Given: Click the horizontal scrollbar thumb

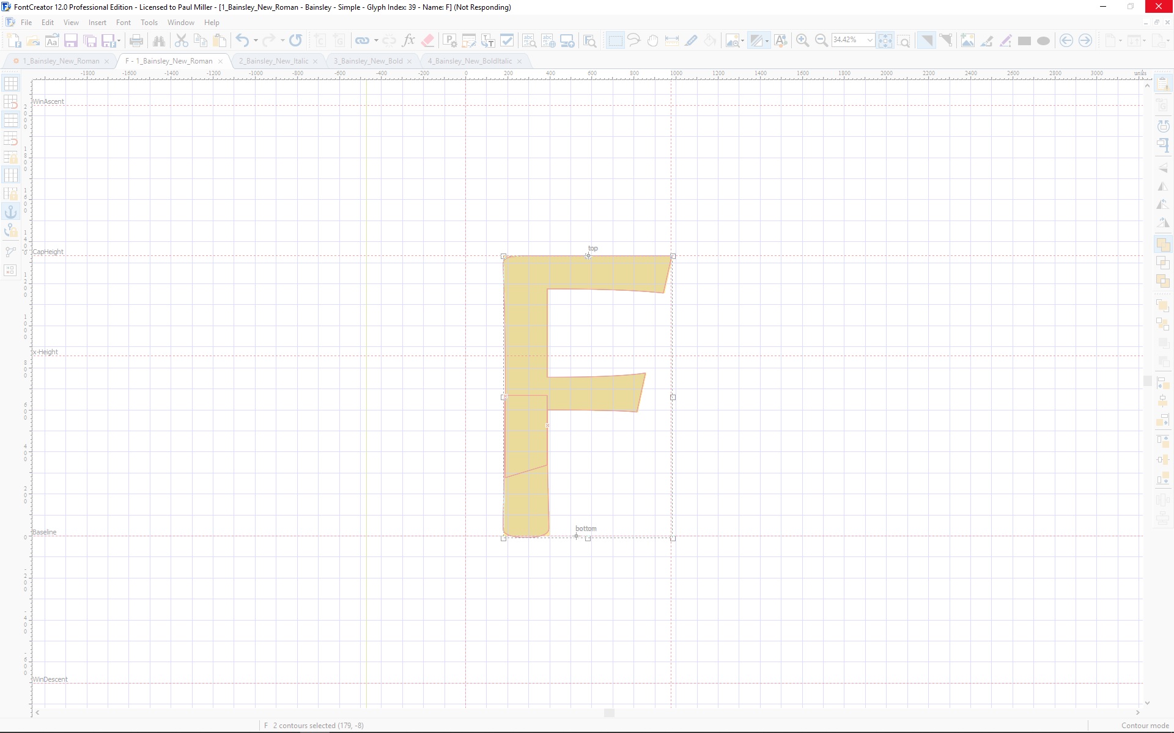Looking at the screenshot, I should (609, 713).
